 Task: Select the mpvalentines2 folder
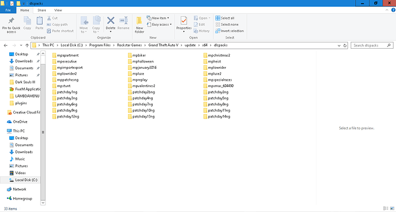click(x=141, y=86)
